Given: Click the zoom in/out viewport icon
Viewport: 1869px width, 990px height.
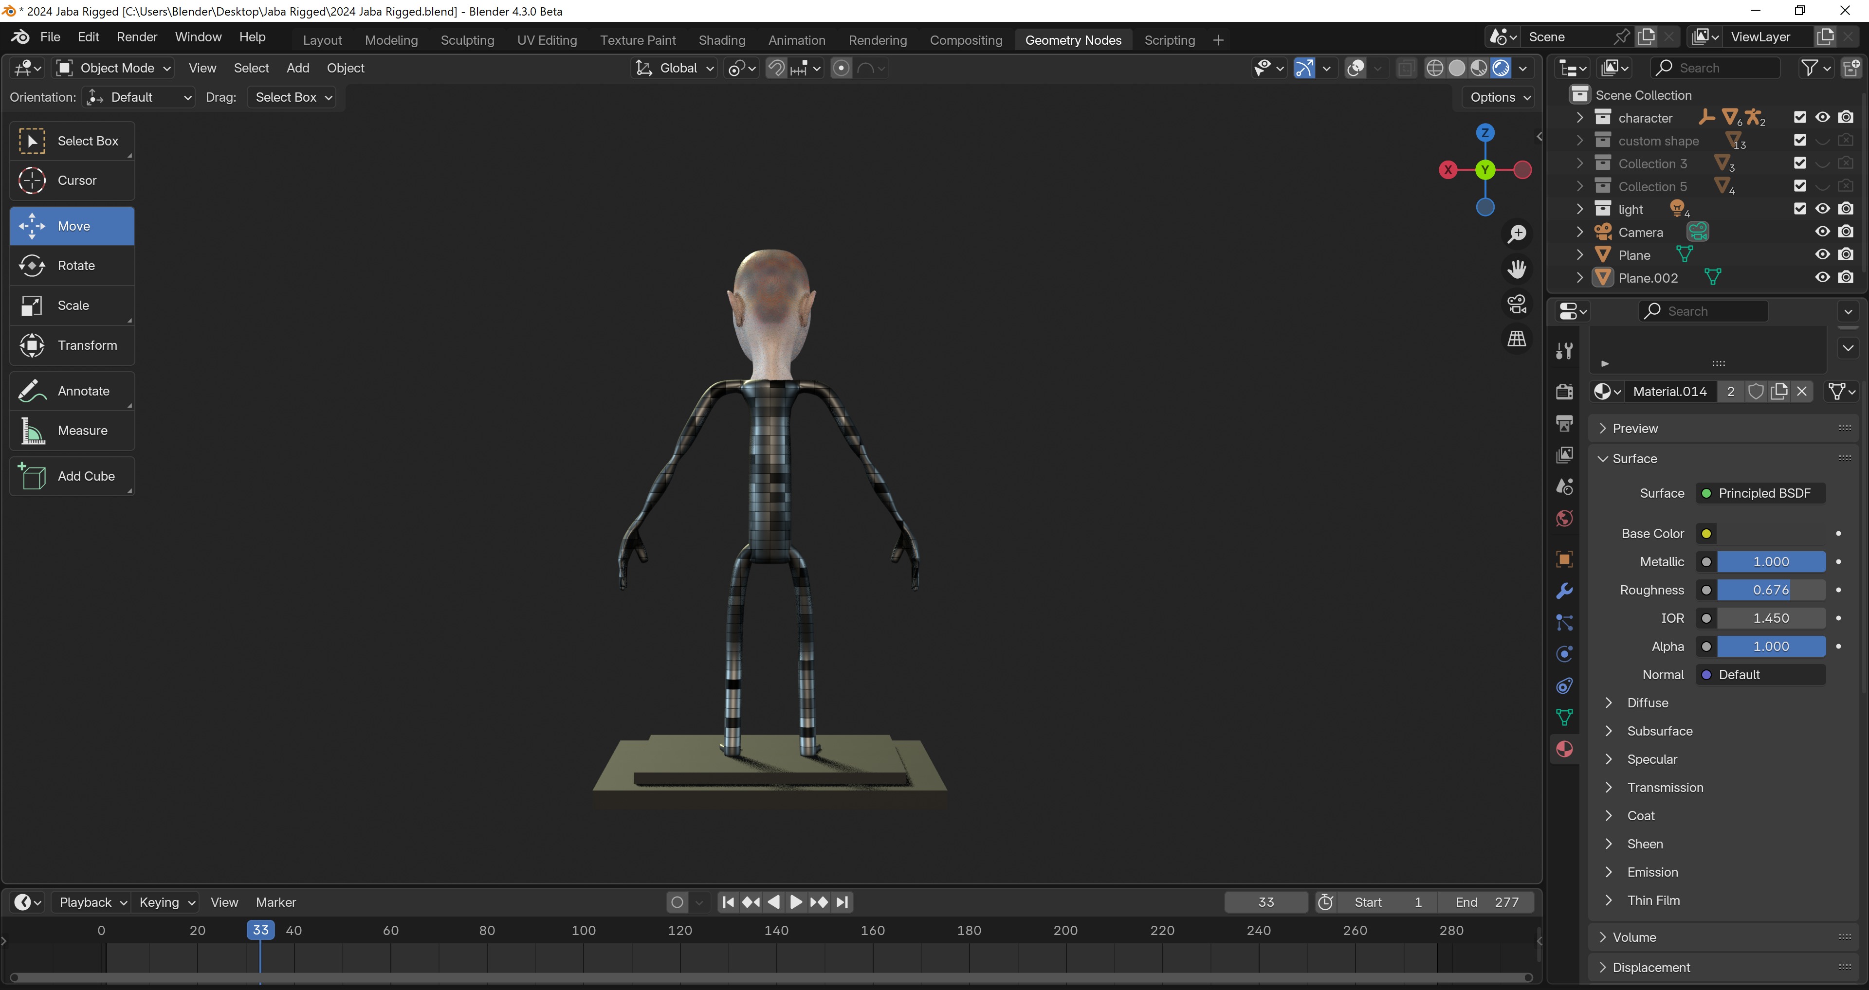Looking at the screenshot, I should click(1517, 234).
